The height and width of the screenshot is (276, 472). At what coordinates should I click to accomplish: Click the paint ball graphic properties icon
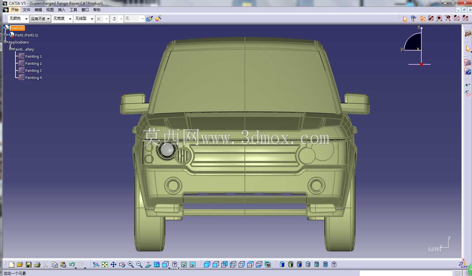tap(158, 19)
